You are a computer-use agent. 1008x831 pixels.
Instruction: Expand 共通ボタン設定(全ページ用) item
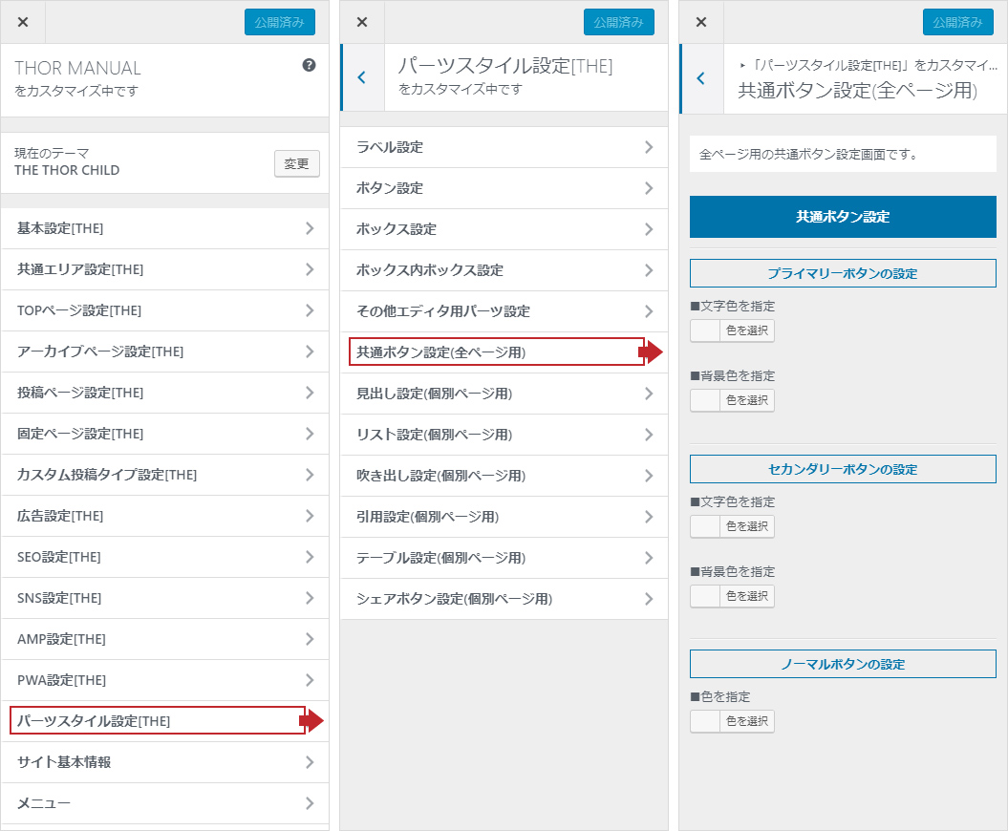[x=496, y=352]
